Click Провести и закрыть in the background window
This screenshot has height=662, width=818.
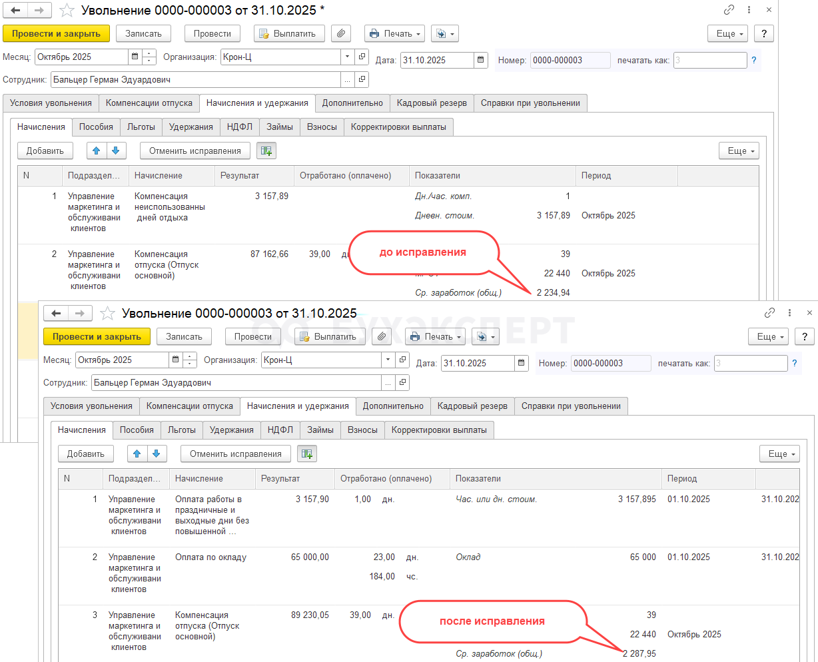(x=56, y=33)
